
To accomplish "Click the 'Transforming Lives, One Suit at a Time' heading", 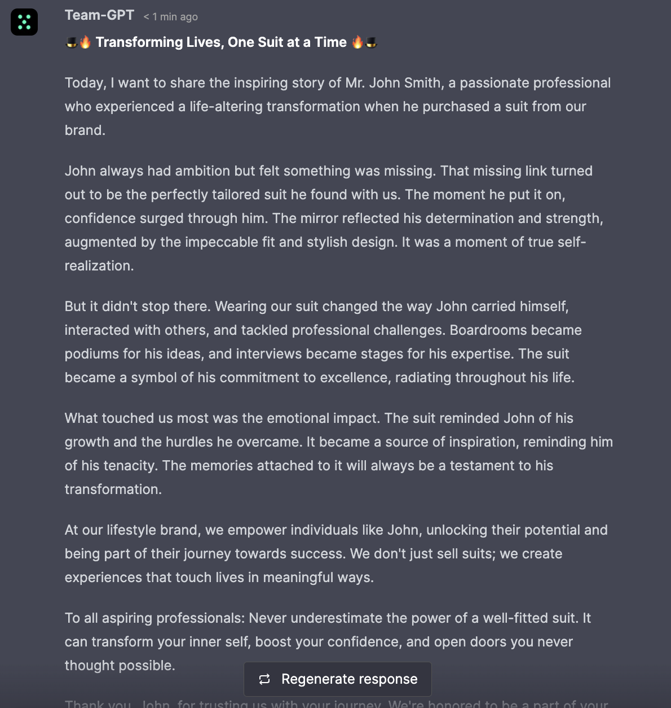I will point(221,42).
